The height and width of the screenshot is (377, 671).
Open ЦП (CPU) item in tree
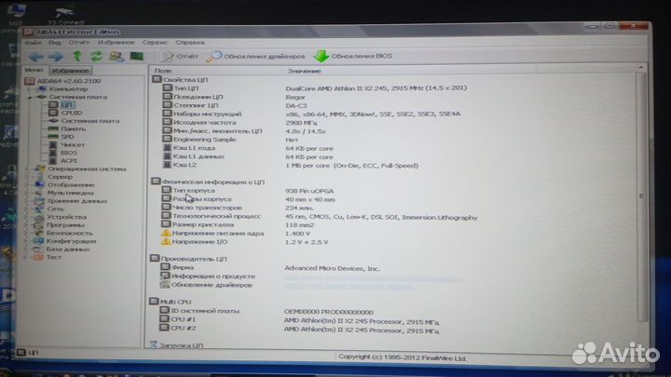pos(67,104)
